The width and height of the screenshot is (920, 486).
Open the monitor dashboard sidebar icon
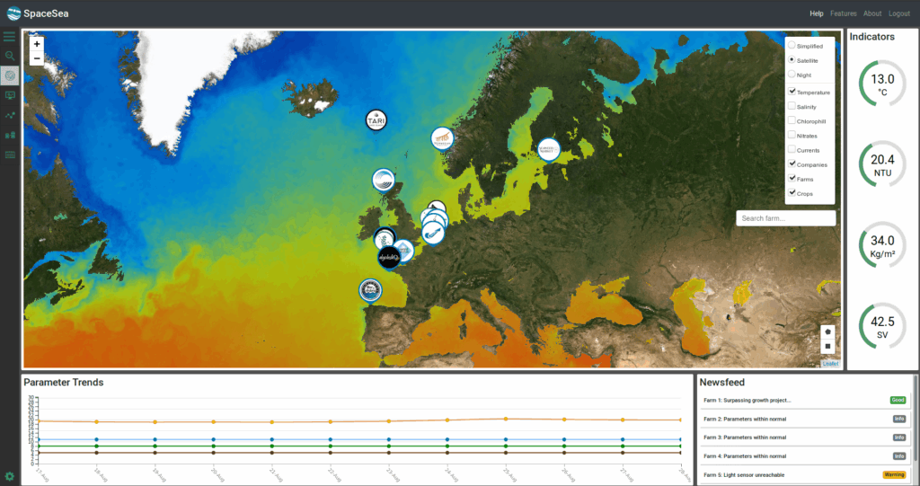click(x=10, y=95)
